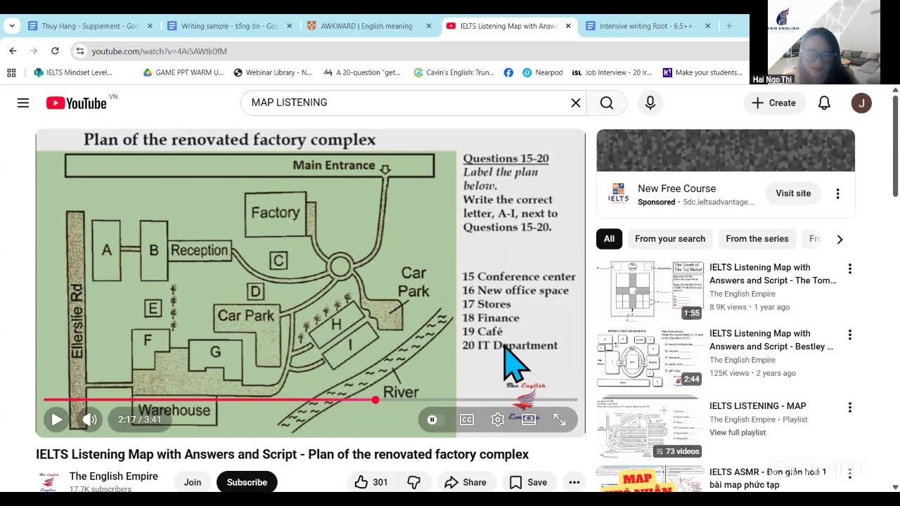Open more actions menu below the video
The image size is (900, 506).
(x=574, y=482)
